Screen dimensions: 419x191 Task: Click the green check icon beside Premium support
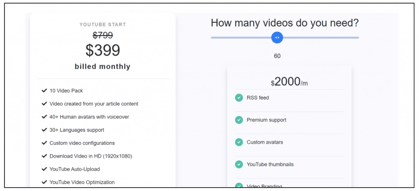tap(239, 120)
